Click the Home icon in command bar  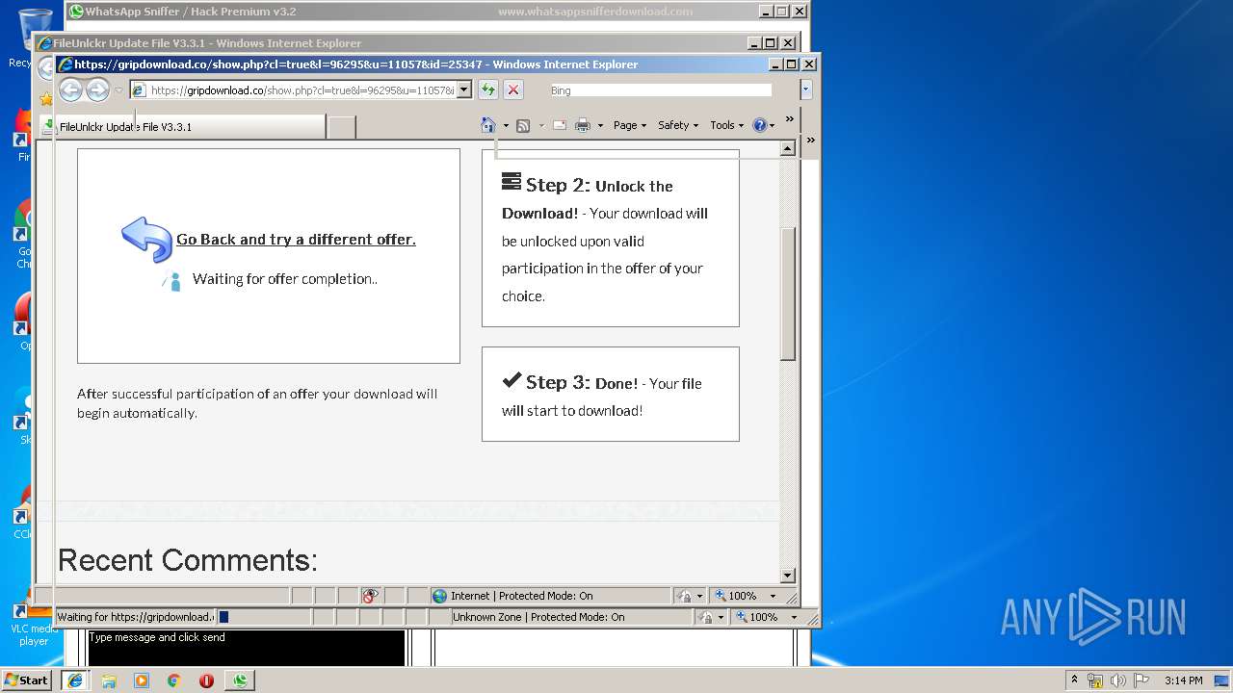(488, 125)
